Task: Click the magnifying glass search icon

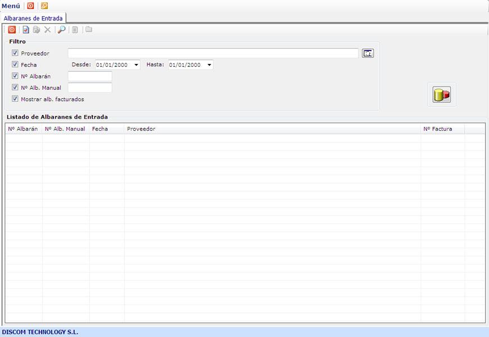Action: coord(62,30)
